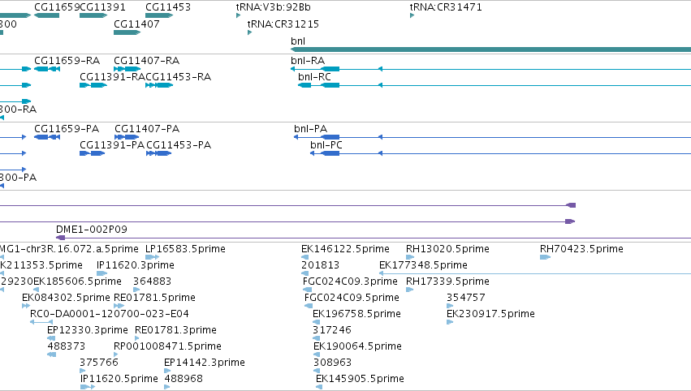
Task: Select the tRNA:V3b:92Bb arrowhead glyph
Action: [239, 15]
